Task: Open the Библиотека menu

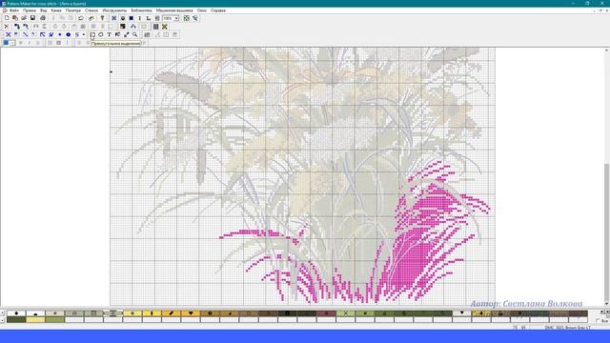Action: pos(141,10)
